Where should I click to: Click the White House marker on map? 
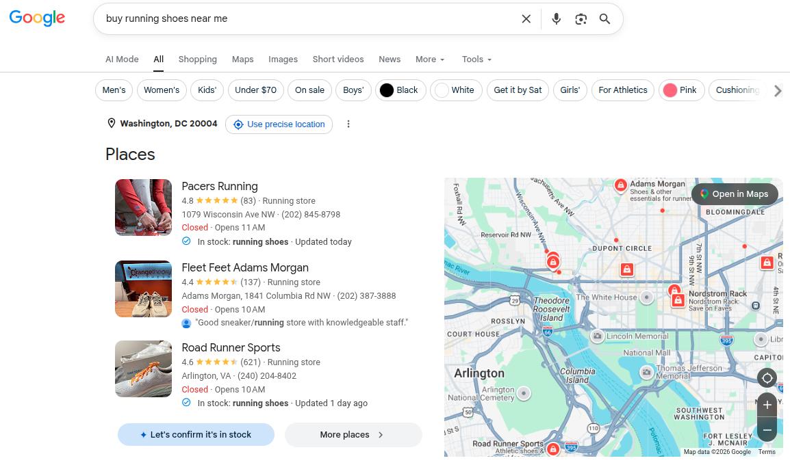tap(646, 297)
